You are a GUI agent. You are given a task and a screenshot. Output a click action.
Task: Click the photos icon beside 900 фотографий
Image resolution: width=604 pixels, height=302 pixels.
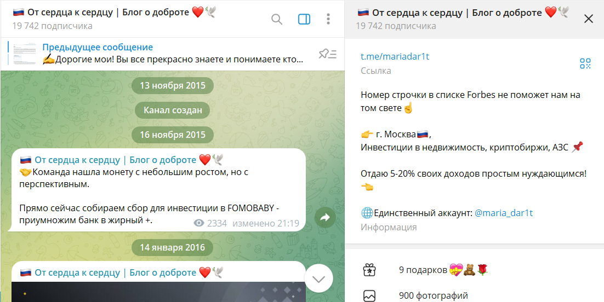coord(369,296)
